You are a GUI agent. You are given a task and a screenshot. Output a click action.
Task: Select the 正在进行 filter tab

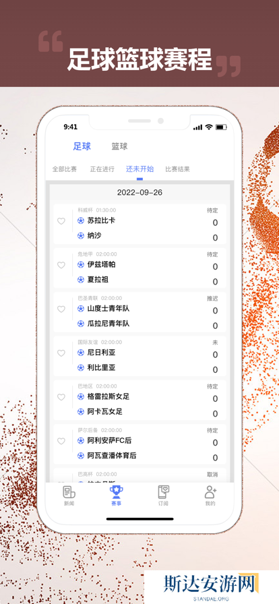[x=102, y=169]
